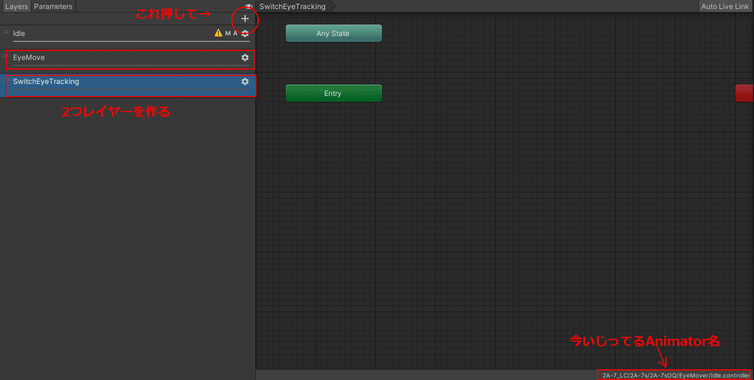Image resolution: width=754 pixels, height=380 pixels.
Task: Switch to Layers tab
Action: click(16, 6)
